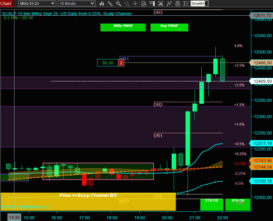Open the 15 Minute interval dropdown
Screen dimensions: 273x221
pos(76,3)
